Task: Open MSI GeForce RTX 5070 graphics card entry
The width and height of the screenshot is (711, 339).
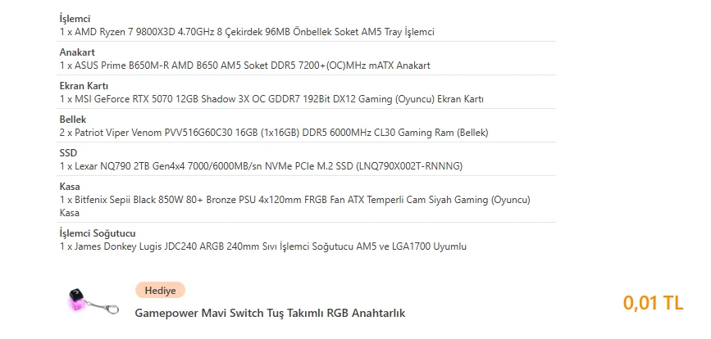Action: coord(271,99)
